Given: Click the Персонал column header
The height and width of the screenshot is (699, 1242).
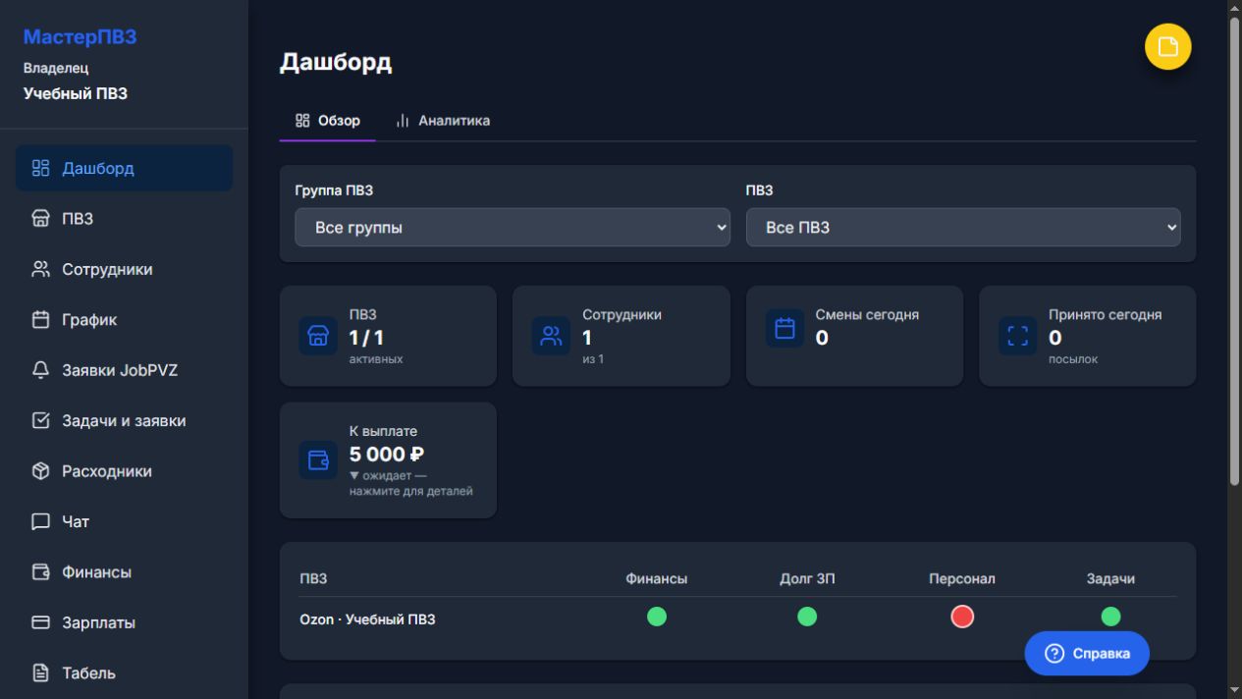Looking at the screenshot, I should tap(962, 579).
